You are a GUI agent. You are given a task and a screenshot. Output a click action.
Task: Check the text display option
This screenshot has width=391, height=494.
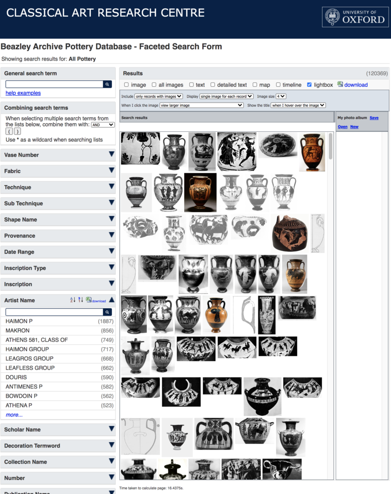pyautogui.click(x=192, y=85)
